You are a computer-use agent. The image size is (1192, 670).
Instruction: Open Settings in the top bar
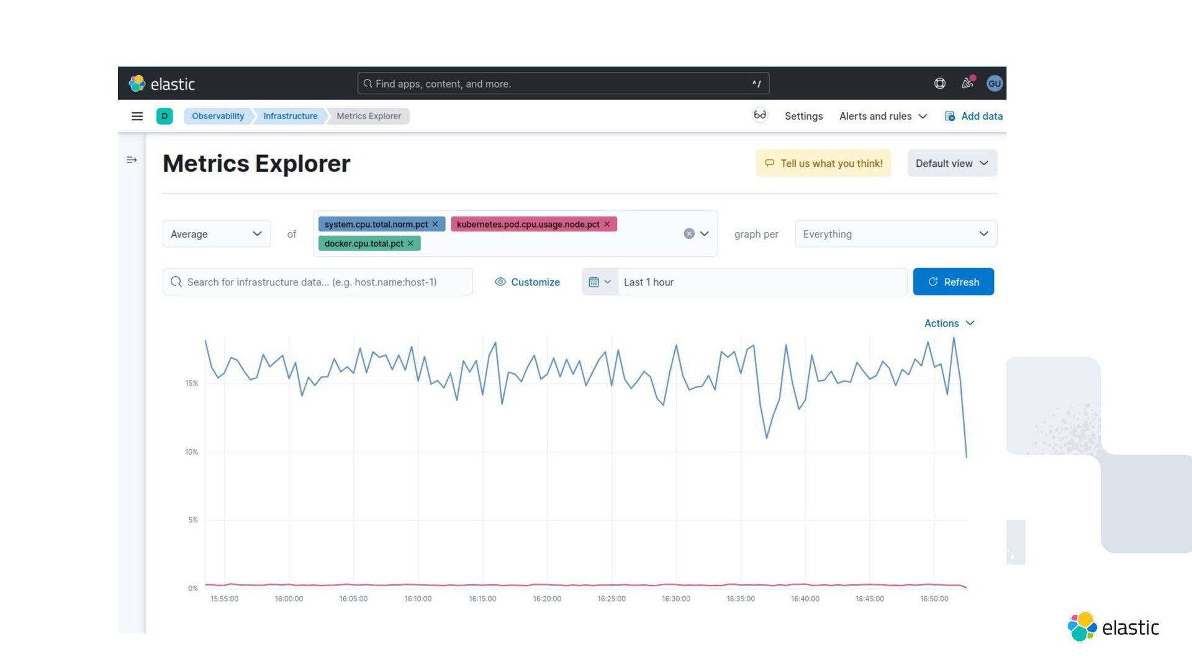(803, 116)
